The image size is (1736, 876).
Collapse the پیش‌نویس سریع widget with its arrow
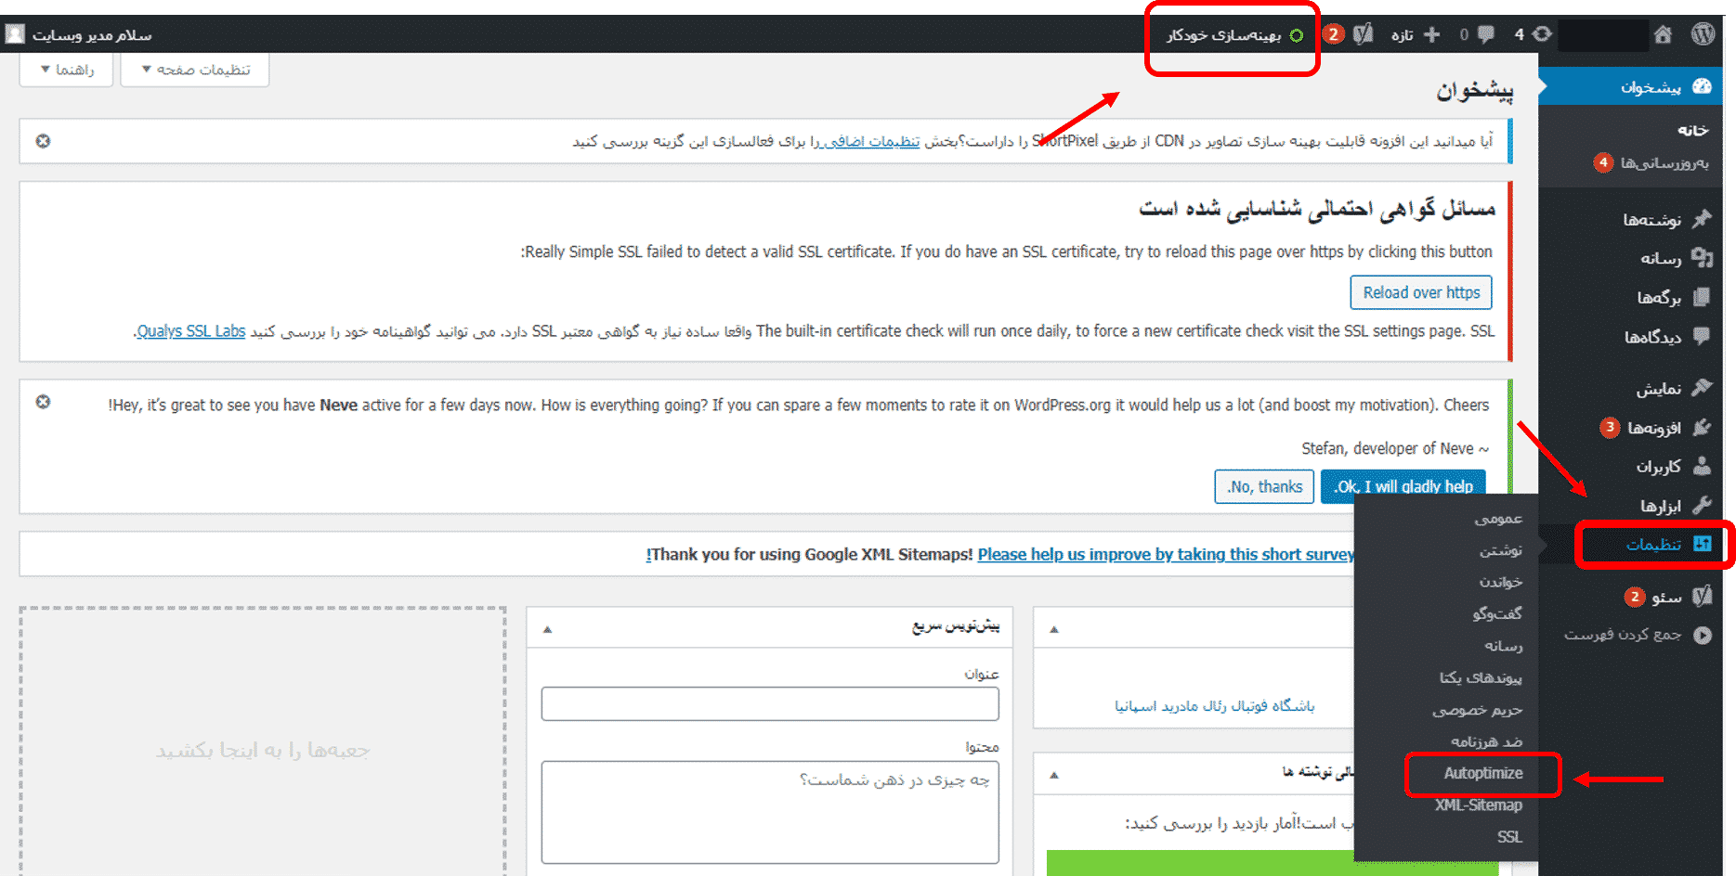[x=547, y=629]
